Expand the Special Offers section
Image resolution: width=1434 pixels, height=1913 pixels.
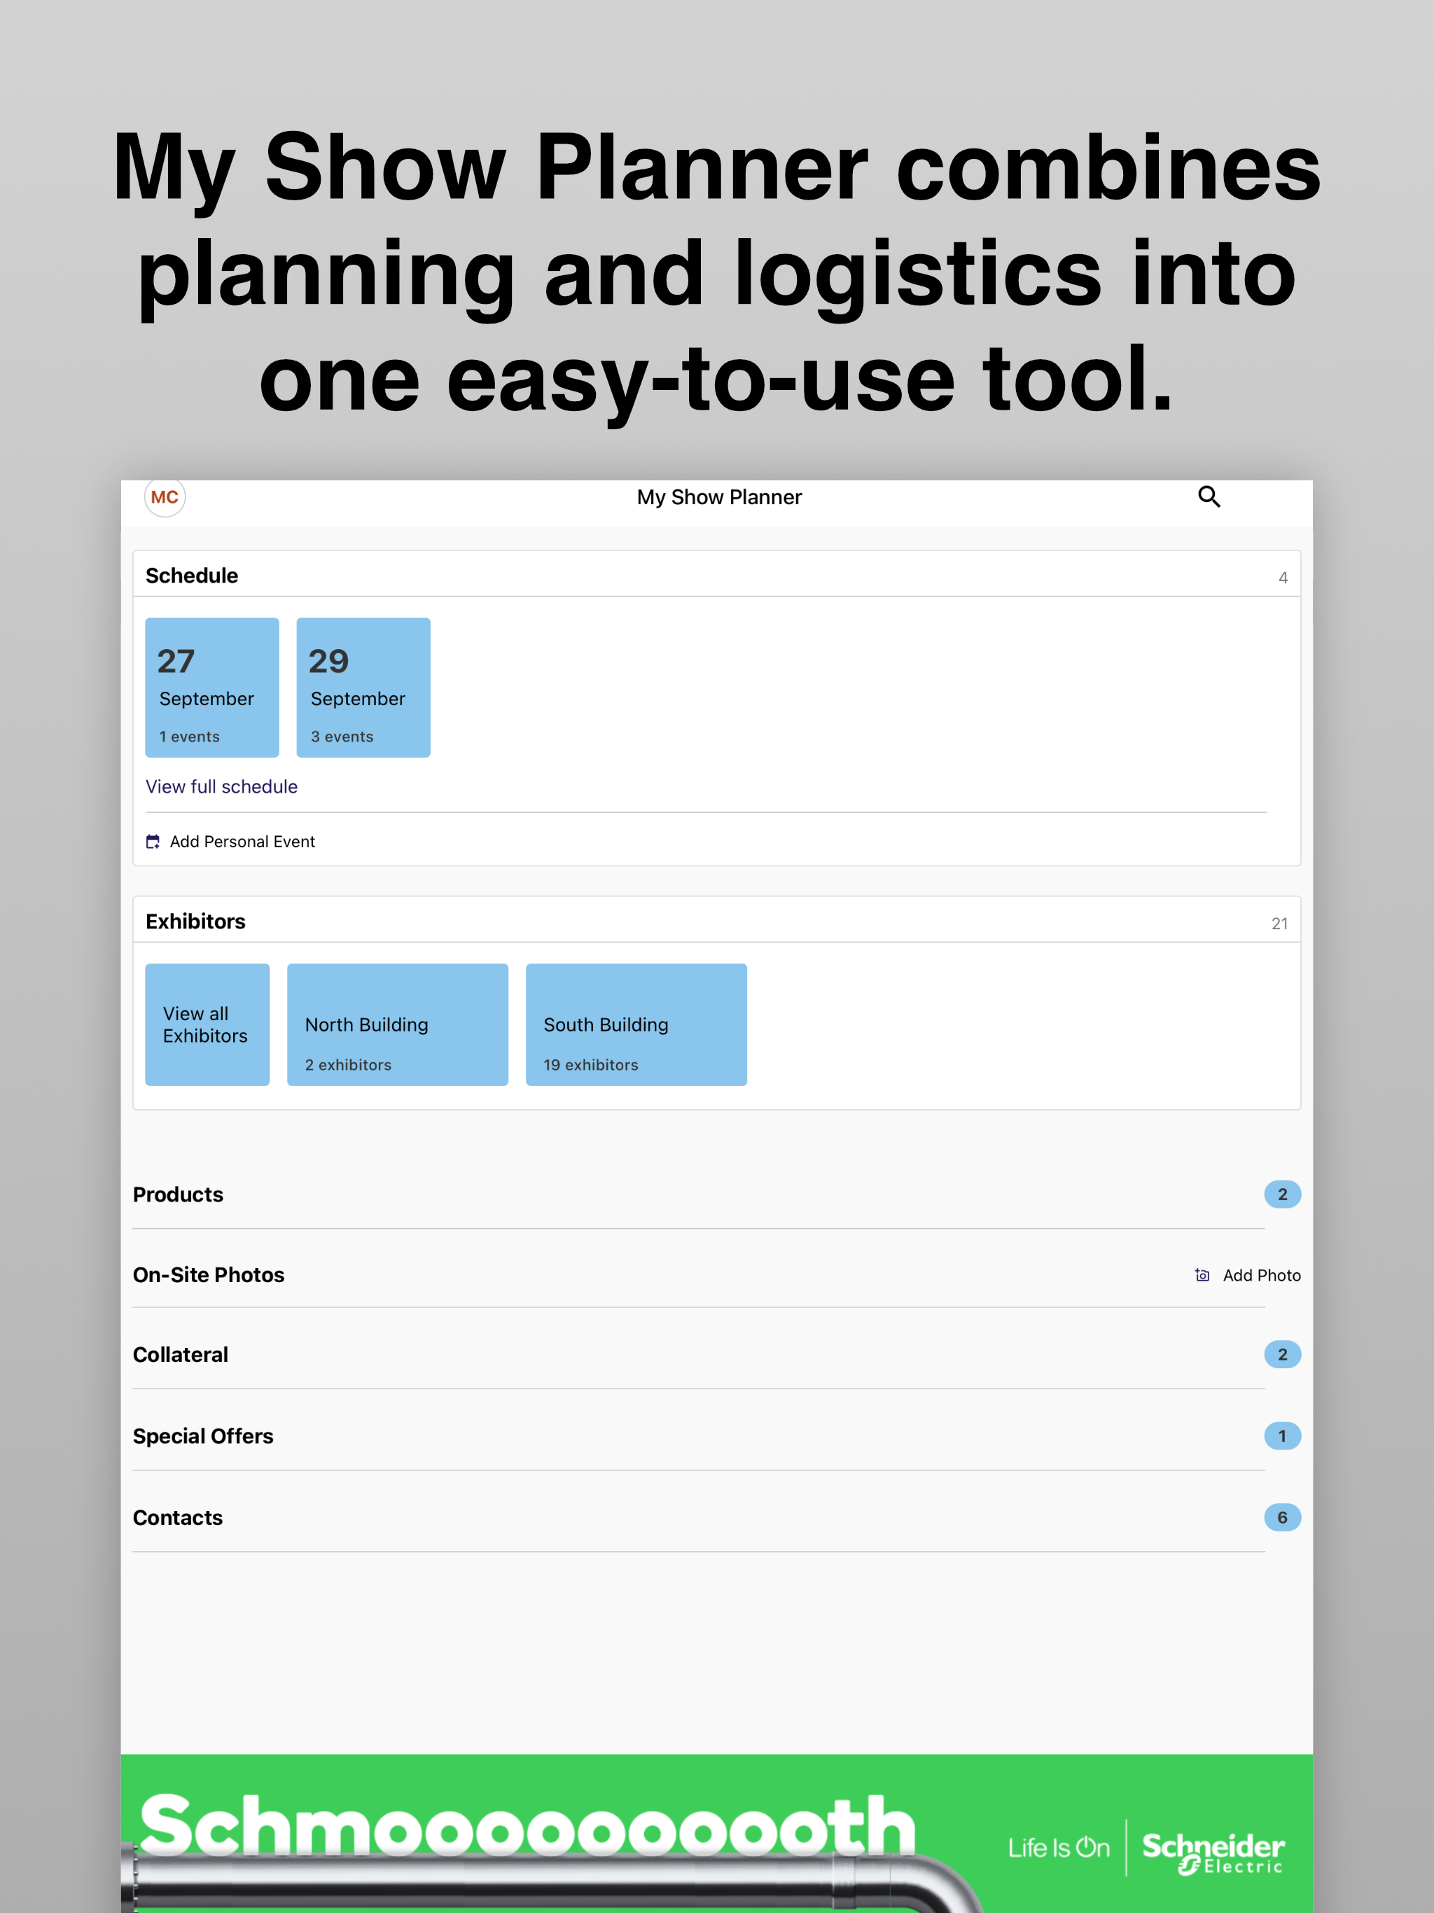click(x=716, y=1435)
